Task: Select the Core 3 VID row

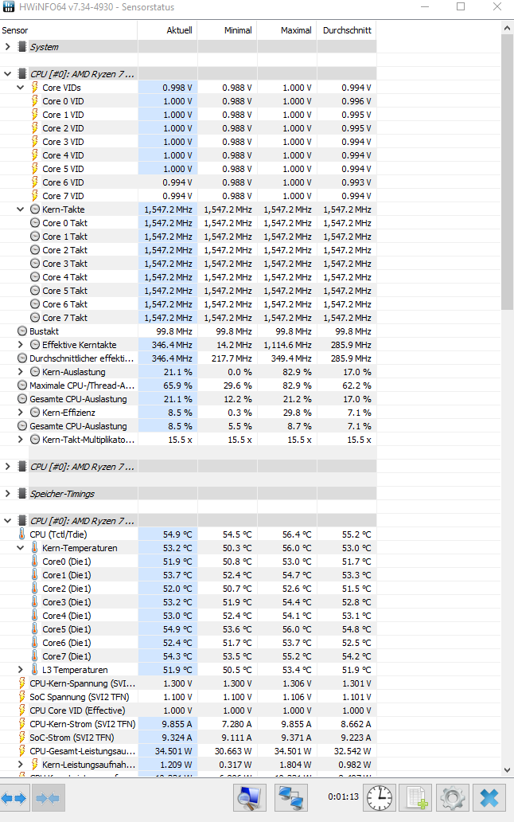Action: [x=188, y=142]
